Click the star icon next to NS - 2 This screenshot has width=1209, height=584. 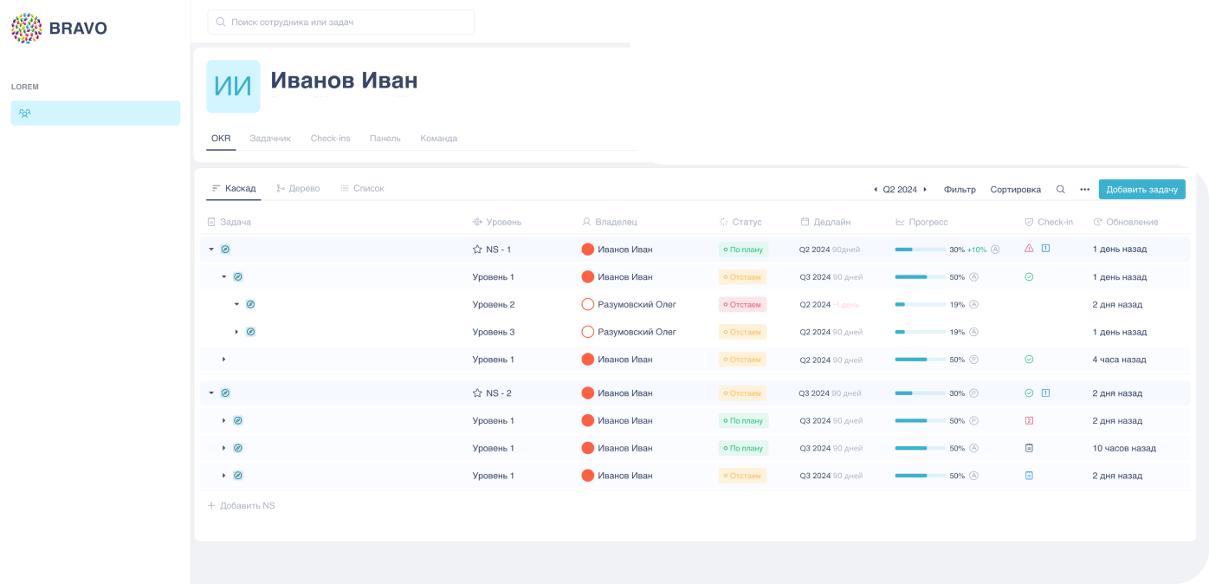[x=477, y=393]
